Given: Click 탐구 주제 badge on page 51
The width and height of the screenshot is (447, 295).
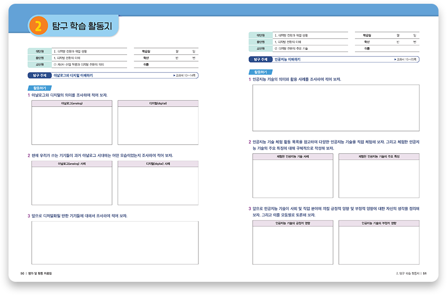Looking at the screenshot, I should coord(260,59).
